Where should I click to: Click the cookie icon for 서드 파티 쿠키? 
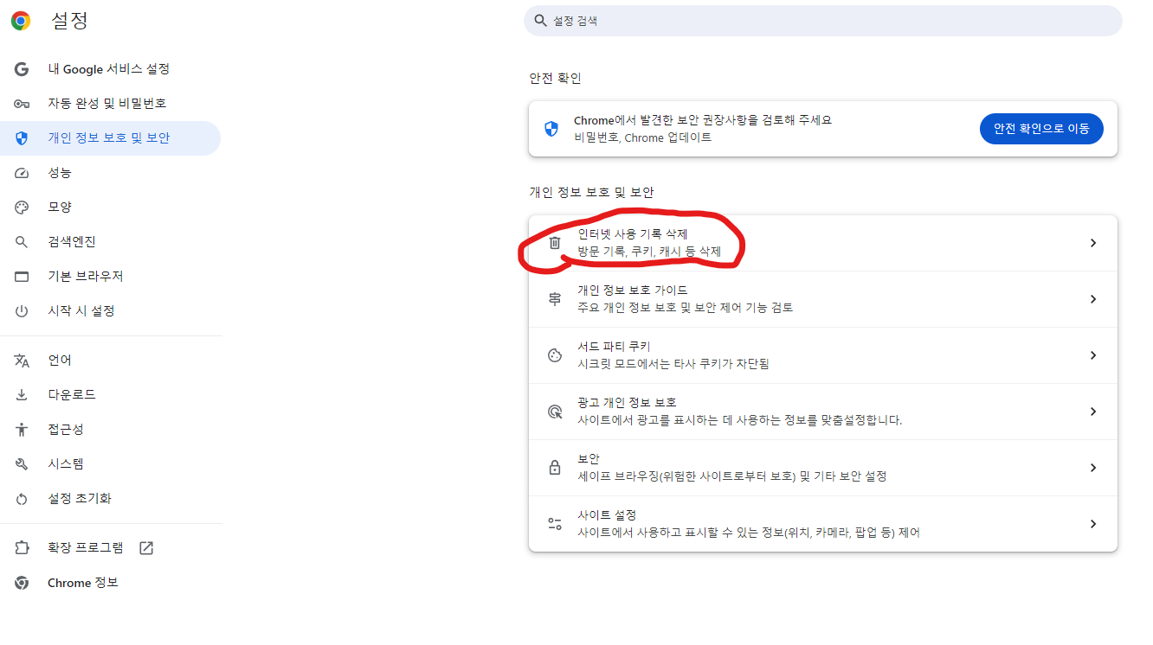[x=555, y=355]
